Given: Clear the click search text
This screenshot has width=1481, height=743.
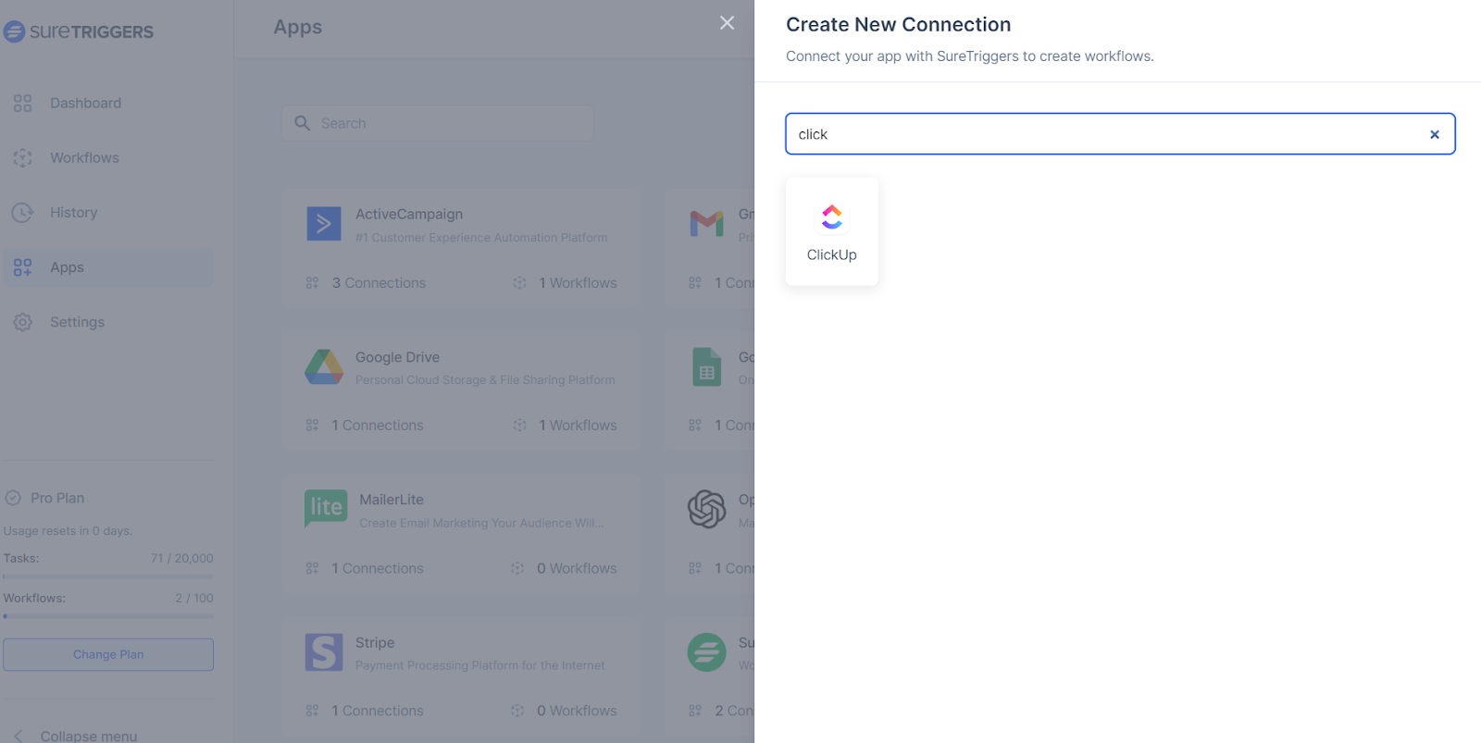Looking at the screenshot, I should click(1434, 134).
